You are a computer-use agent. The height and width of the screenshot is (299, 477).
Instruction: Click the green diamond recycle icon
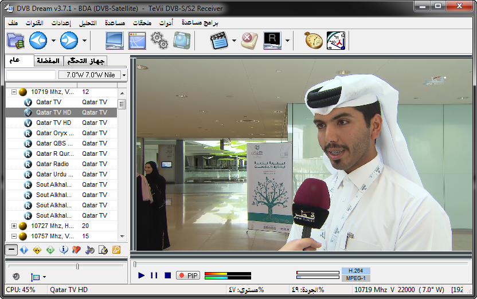pyautogui.click(x=50, y=250)
